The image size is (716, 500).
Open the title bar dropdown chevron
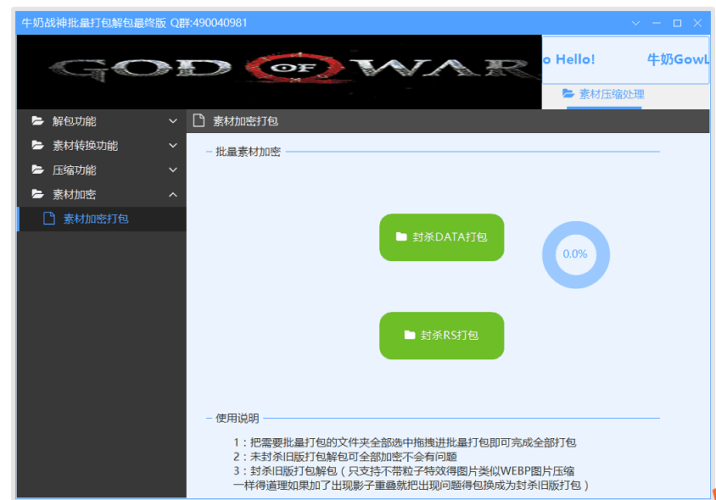coord(636,24)
